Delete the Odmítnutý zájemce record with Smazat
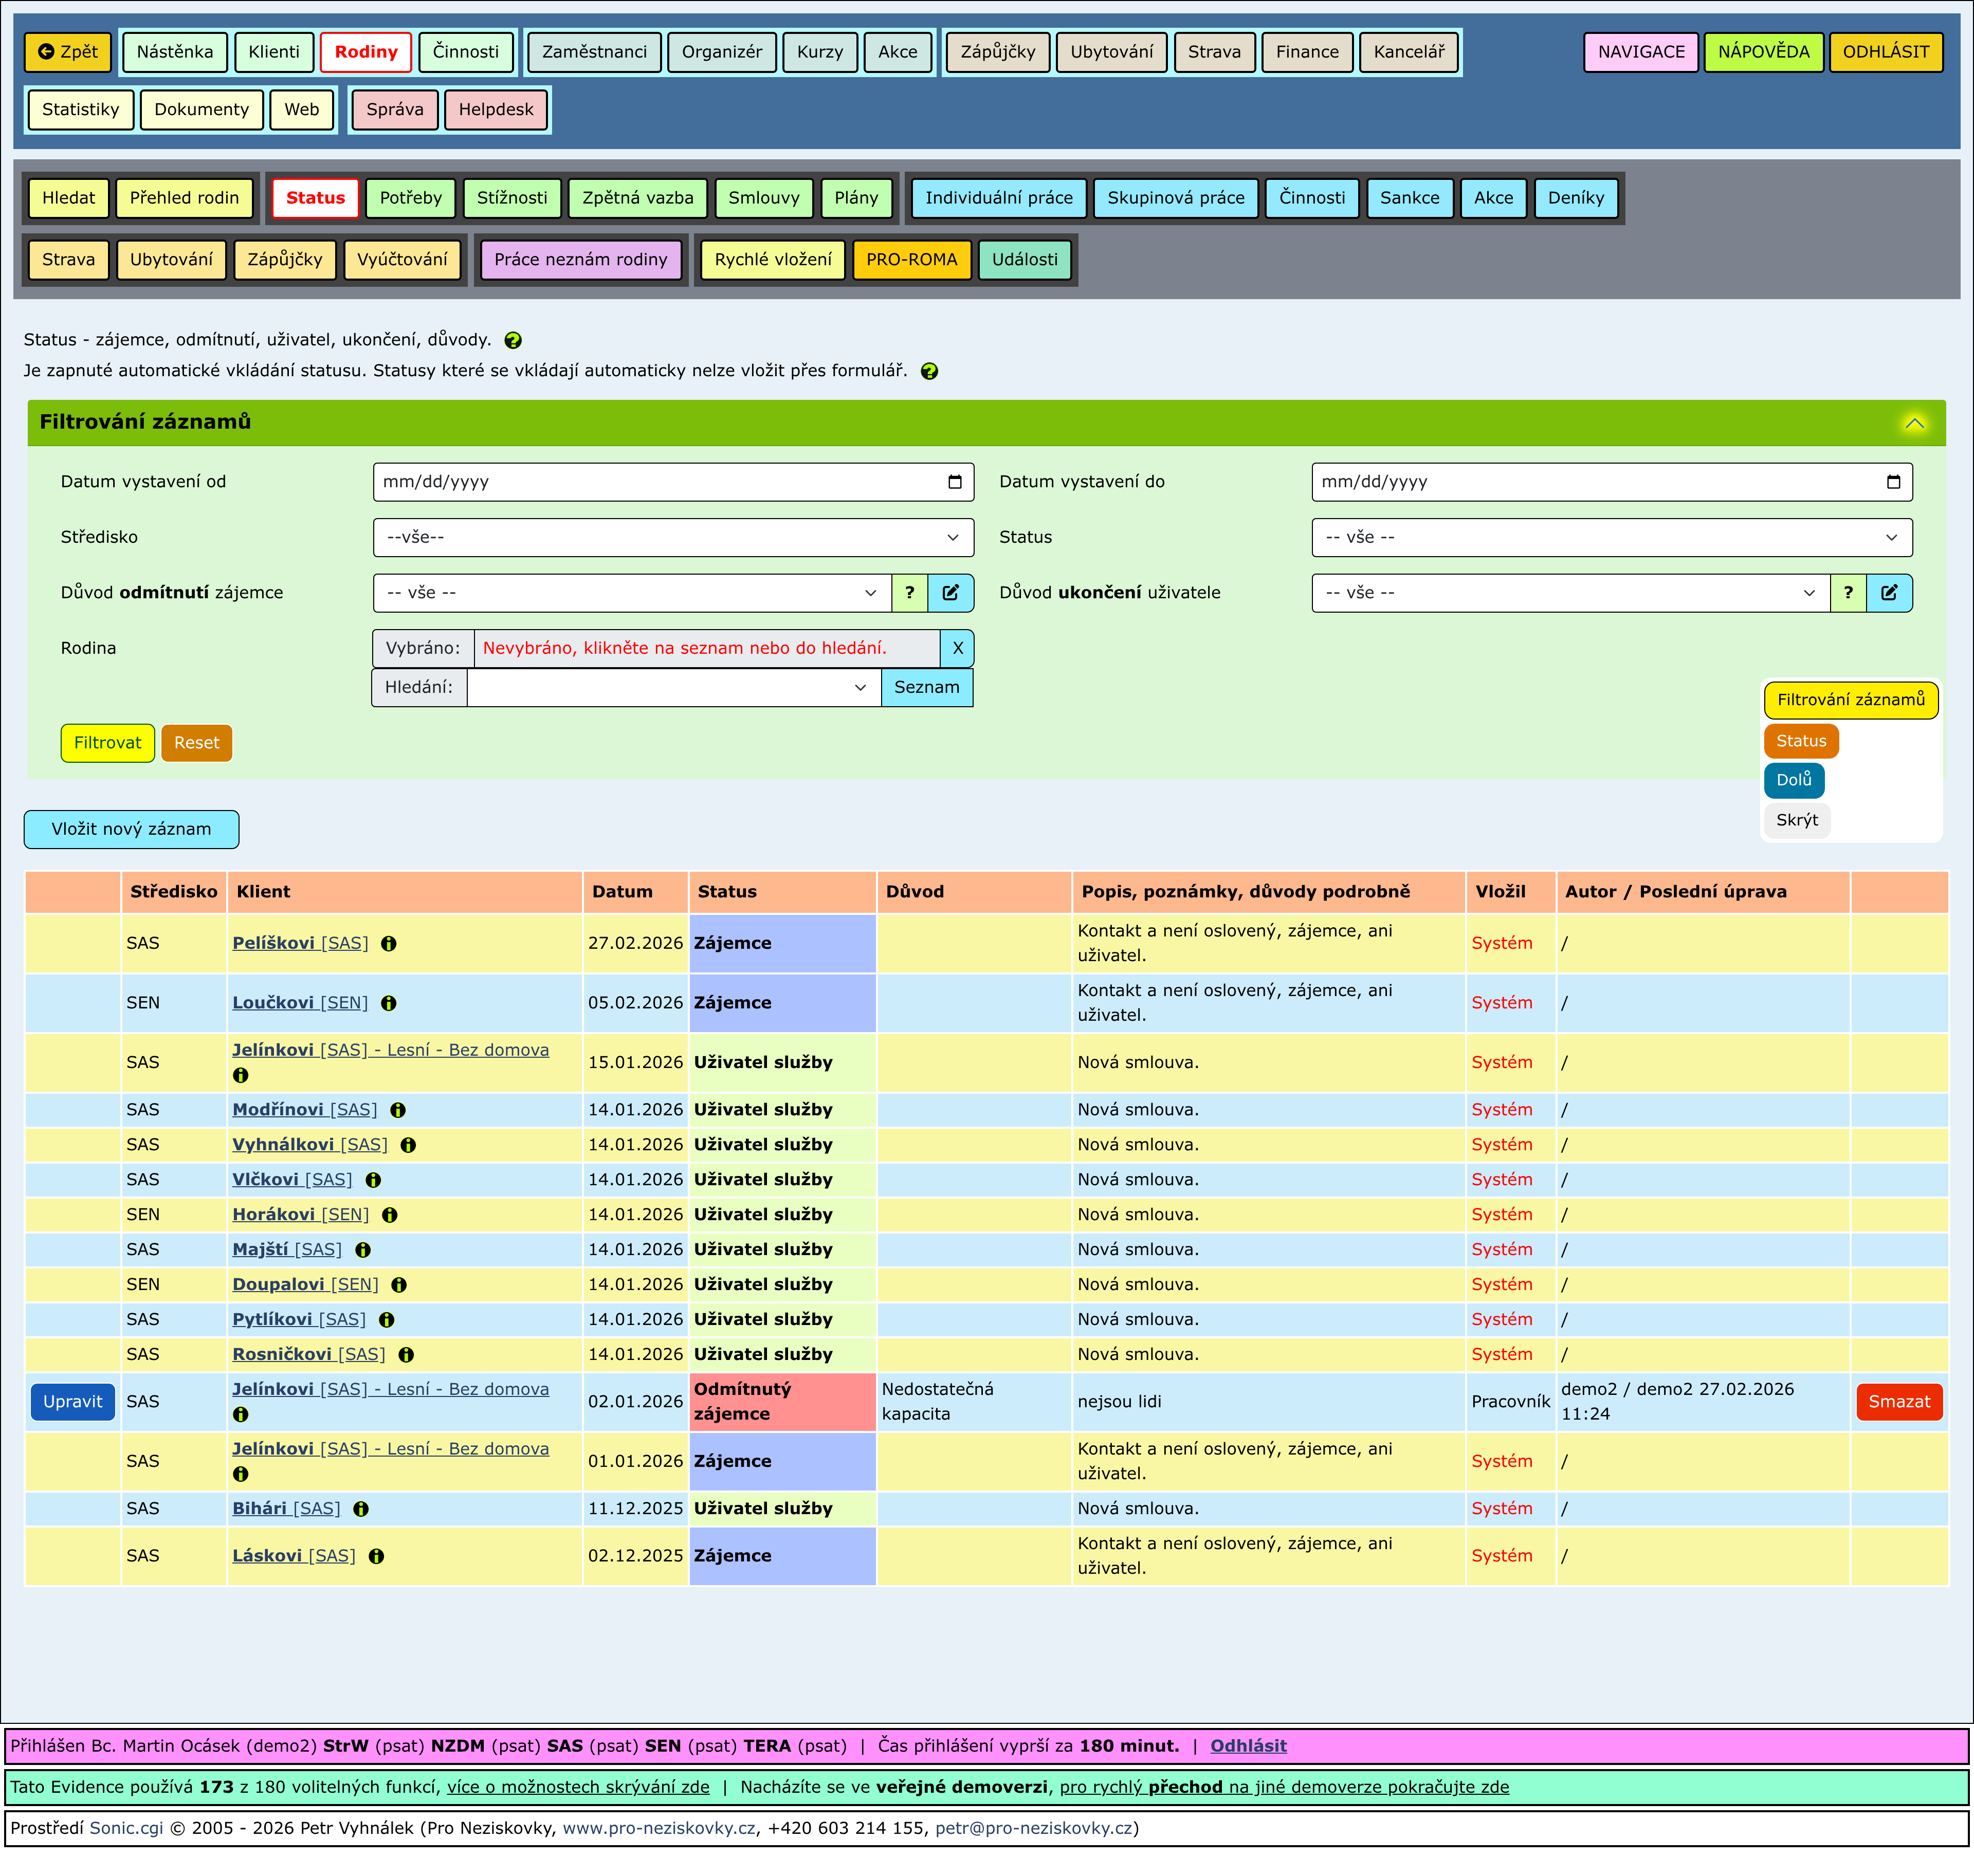 tap(1898, 1401)
